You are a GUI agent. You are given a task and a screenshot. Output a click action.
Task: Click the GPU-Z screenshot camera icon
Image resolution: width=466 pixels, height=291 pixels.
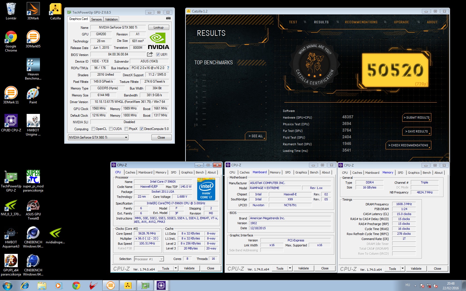pos(168,18)
